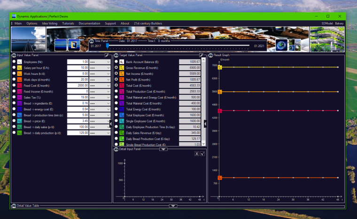This screenshot has height=219, width=357.
Task: Select the Employees radio button
Action: [x=14, y=62]
